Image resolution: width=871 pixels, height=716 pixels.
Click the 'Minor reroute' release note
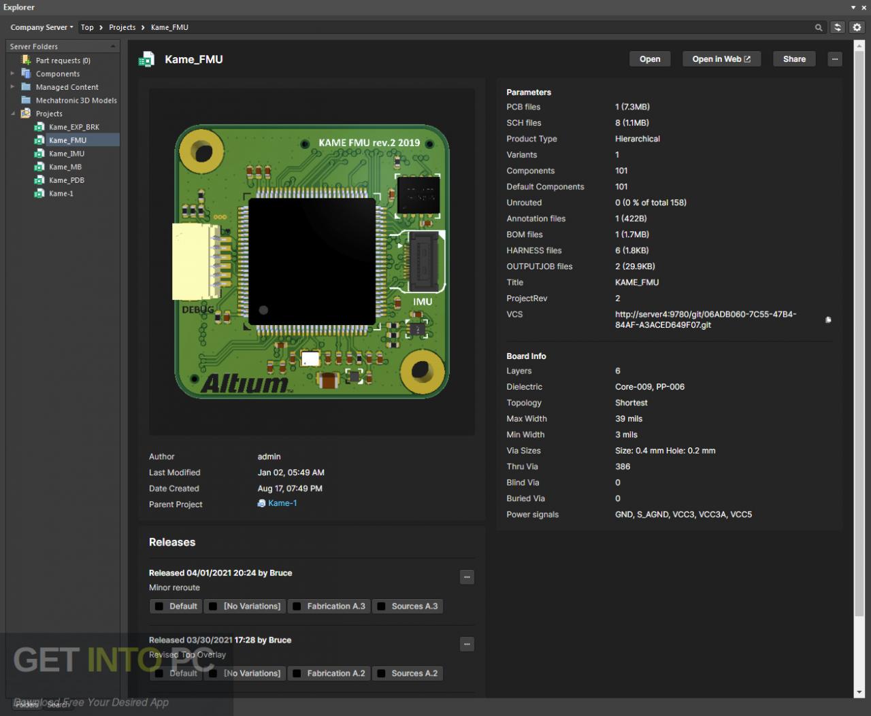click(x=174, y=587)
